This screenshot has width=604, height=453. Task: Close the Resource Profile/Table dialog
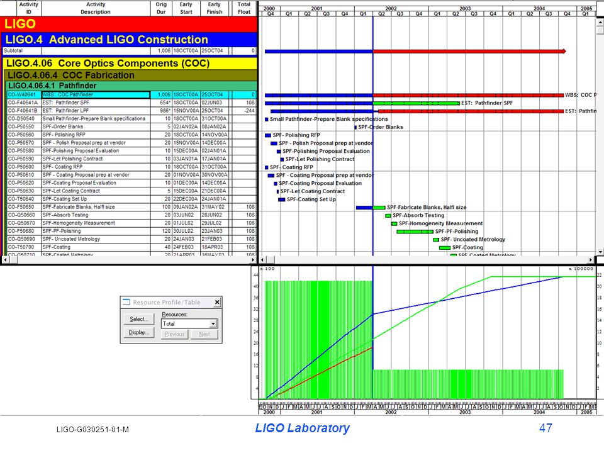pos(217,303)
